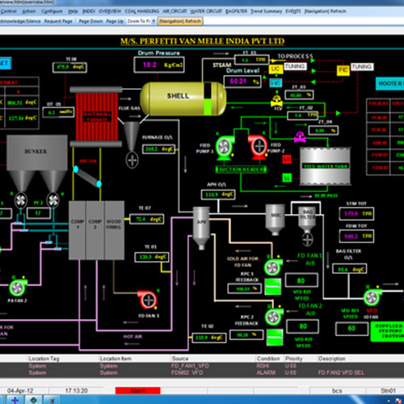Click the red FD FAN 3 blower icon
The height and width of the screenshot is (404, 404).
[x=147, y=300]
